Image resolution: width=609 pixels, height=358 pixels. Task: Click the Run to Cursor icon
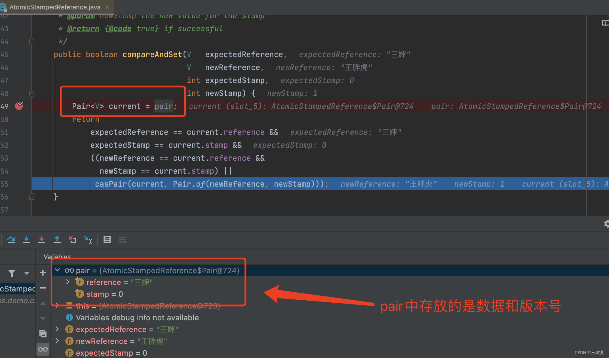88,240
